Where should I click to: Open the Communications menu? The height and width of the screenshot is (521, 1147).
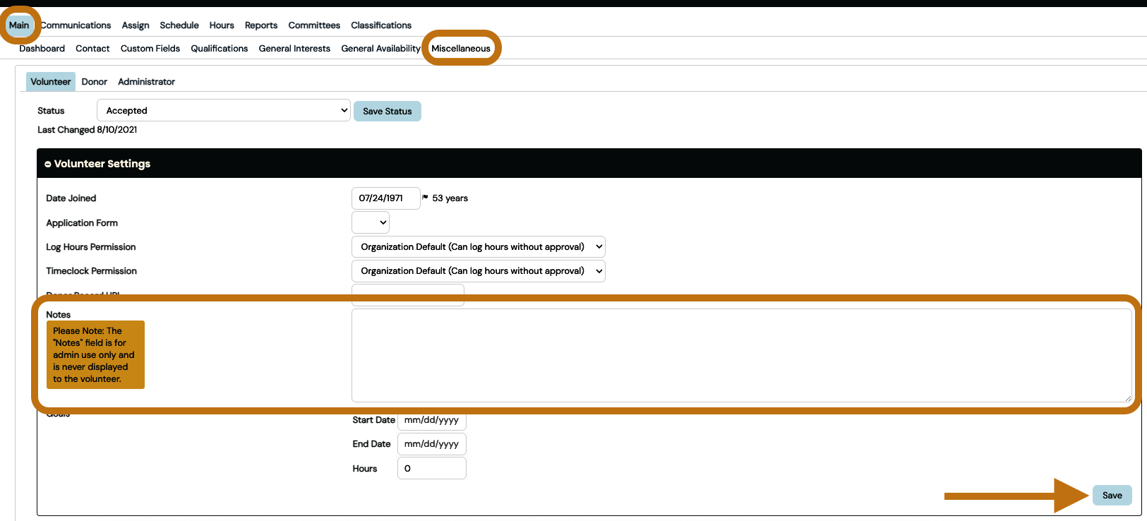point(76,25)
